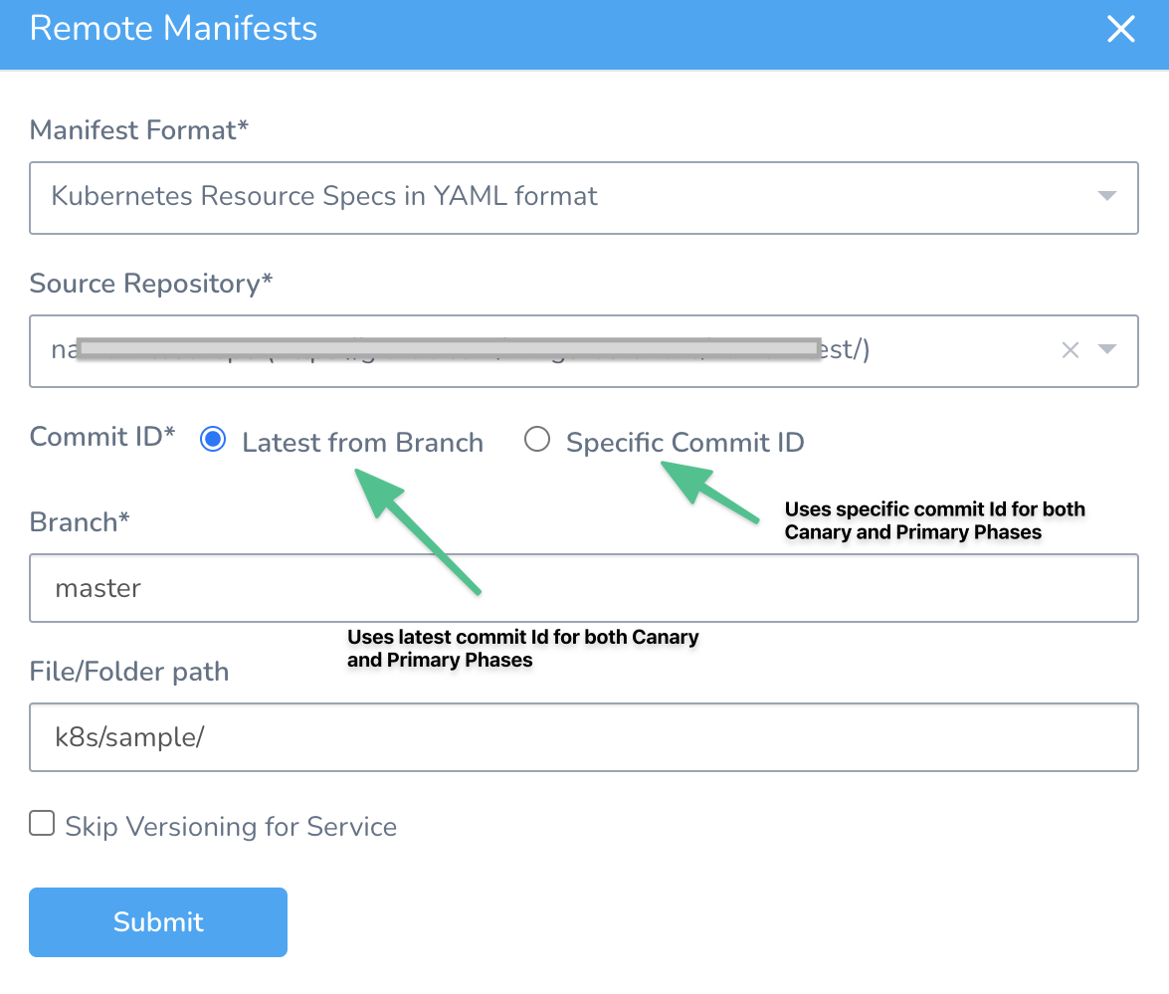Select the Latest from Branch radio button
This screenshot has height=994, width=1169.
(x=213, y=439)
